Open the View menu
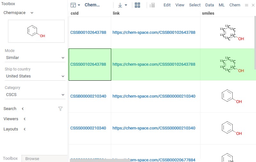The height and width of the screenshot is (162, 256). click(x=180, y=5)
